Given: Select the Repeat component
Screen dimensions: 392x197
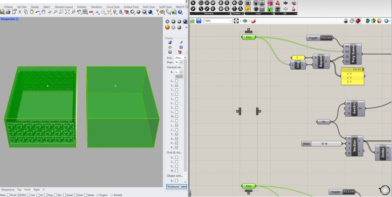Looking at the screenshot, I should [x=321, y=62].
